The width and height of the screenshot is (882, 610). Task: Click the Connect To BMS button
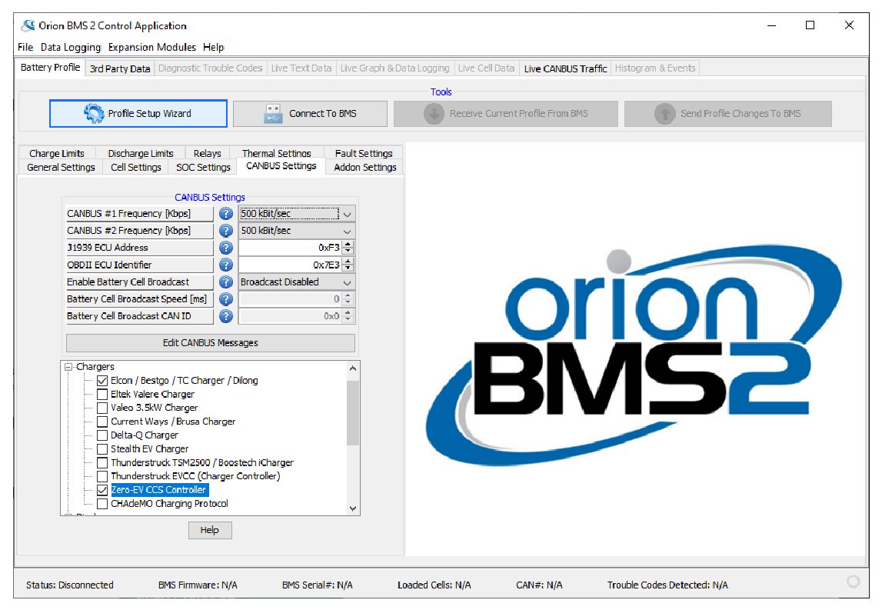[310, 114]
